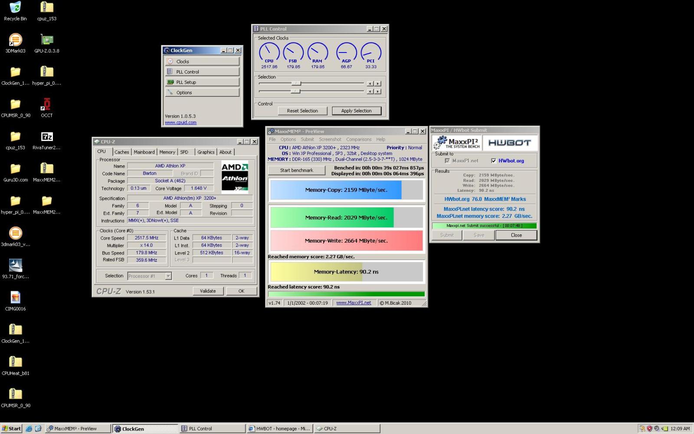Screen dimensions: 694x434
Task: Toggle the MaxxPI.net submit checkbox
Action: click(x=447, y=161)
